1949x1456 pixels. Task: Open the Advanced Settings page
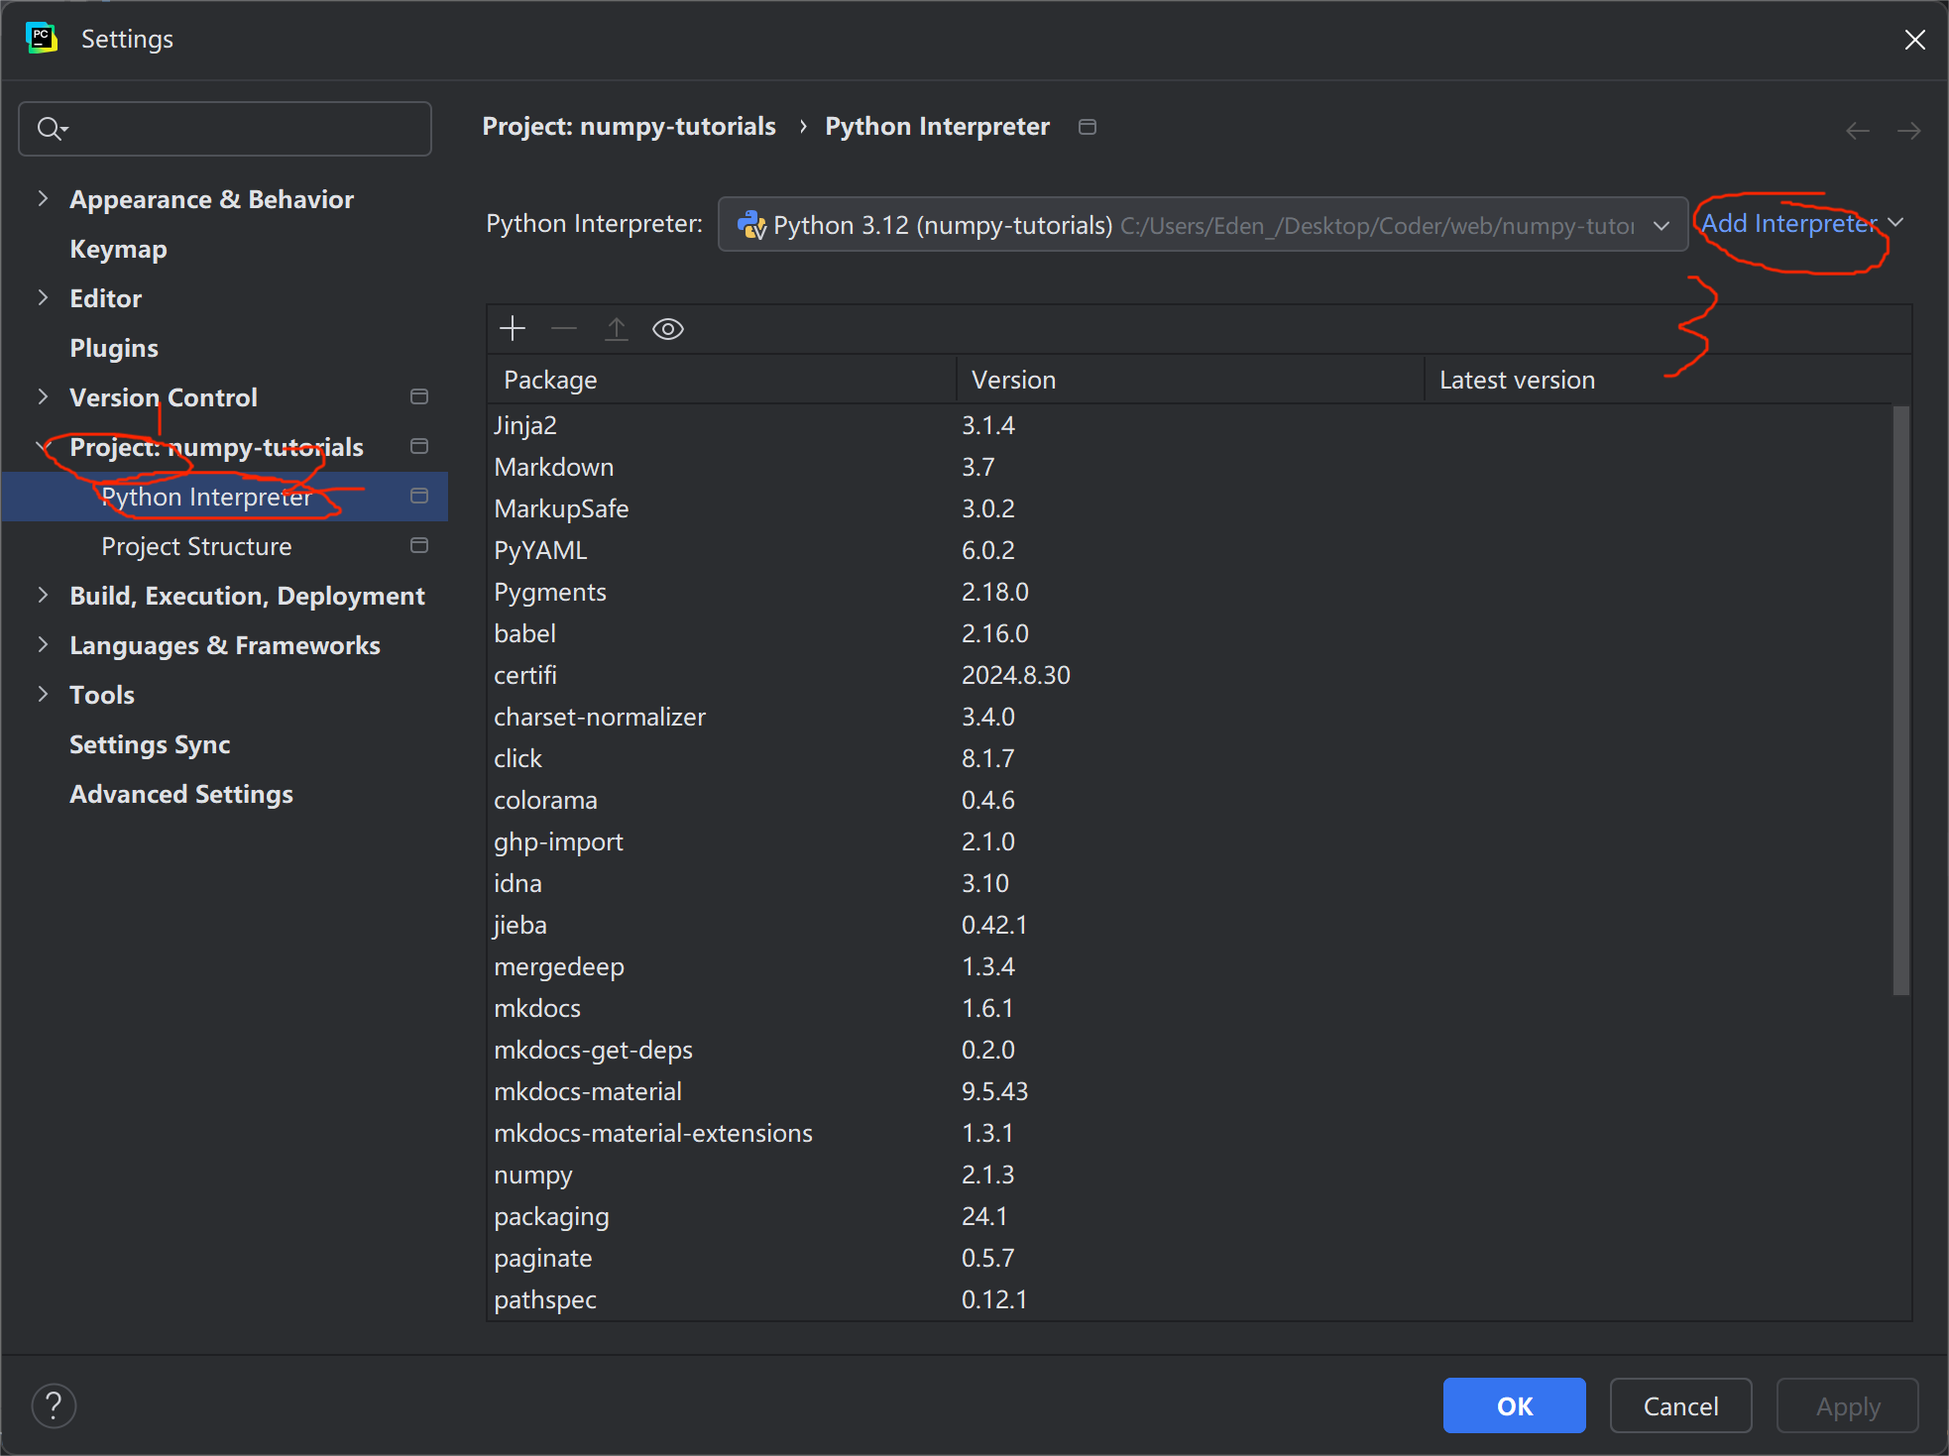point(181,794)
